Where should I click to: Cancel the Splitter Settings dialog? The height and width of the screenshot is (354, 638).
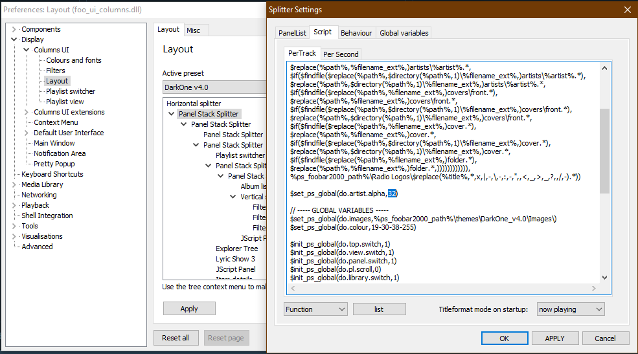pyautogui.click(x=605, y=338)
